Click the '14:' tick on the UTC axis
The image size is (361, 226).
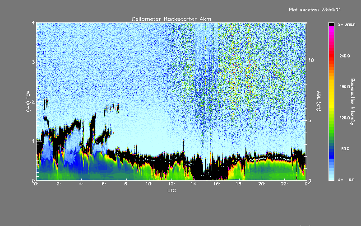coord(194,184)
